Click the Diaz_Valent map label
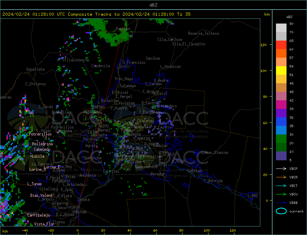Image resolution: width=307 pixels, height=235 pixels. [41, 195]
